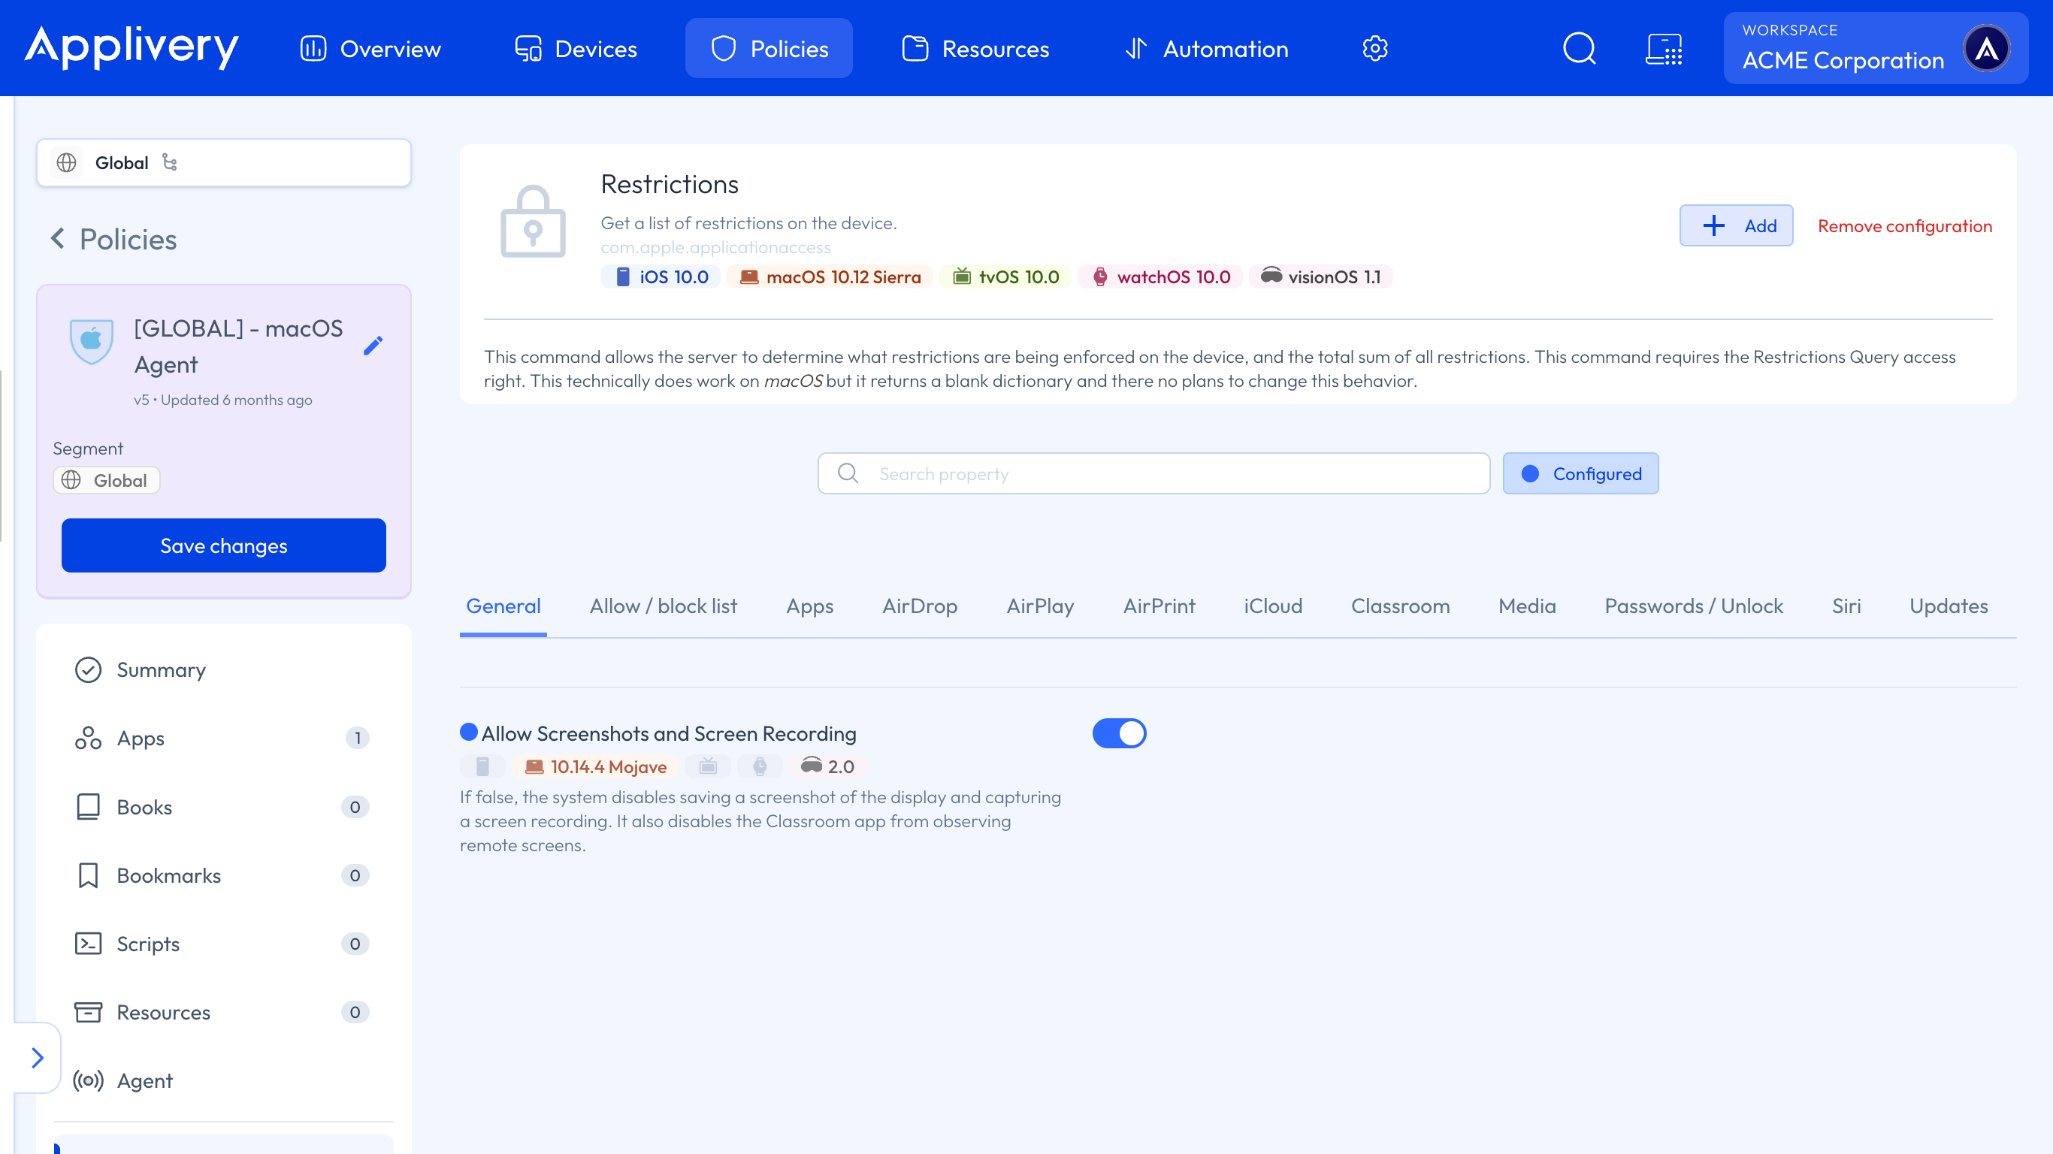
Task: Click the search magnifier in the header
Action: click(1579, 49)
